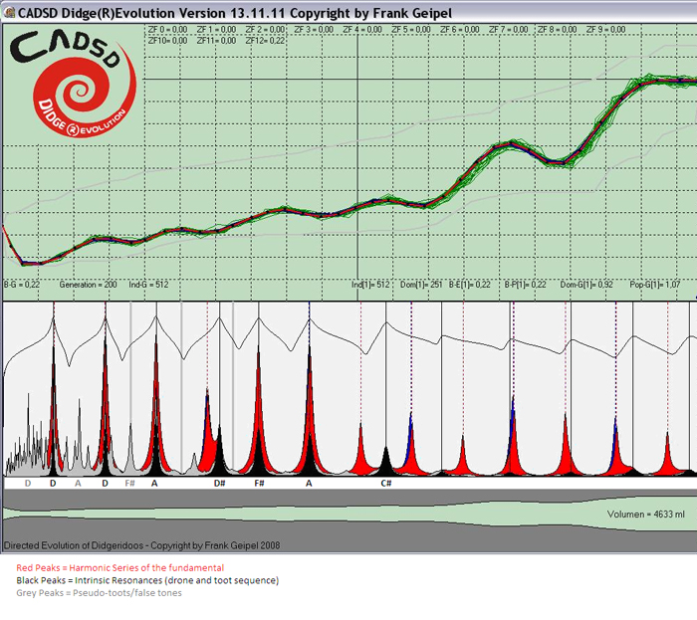Image resolution: width=697 pixels, height=620 pixels.
Task: Click the 'ZF 4 = 0,00' value
Action: (362, 30)
